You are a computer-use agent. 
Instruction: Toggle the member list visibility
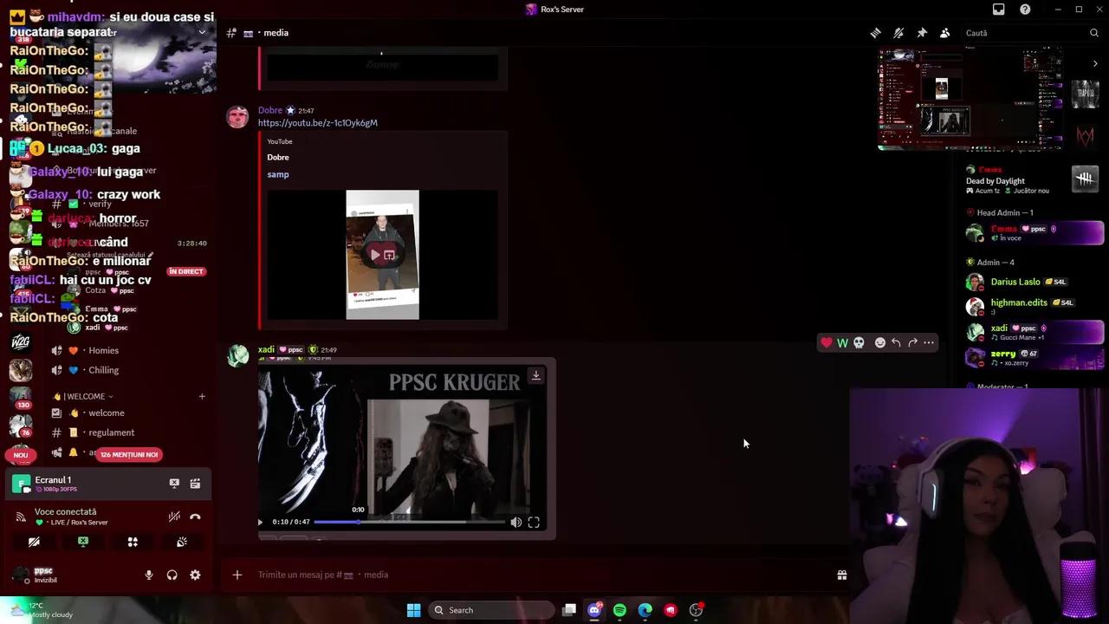(944, 33)
